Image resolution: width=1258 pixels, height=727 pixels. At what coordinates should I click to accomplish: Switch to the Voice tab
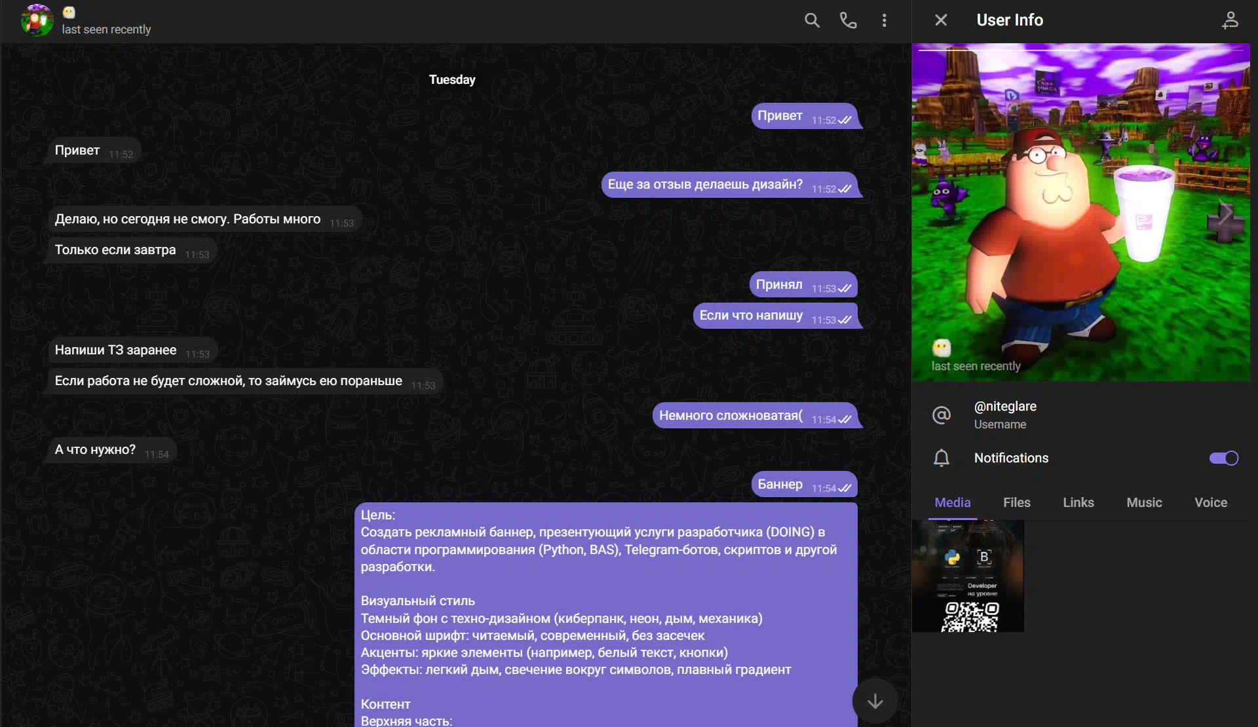pyautogui.click(x=1211, y=502)
